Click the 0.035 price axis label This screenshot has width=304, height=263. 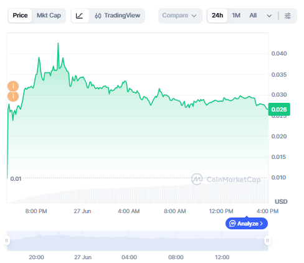279,75
